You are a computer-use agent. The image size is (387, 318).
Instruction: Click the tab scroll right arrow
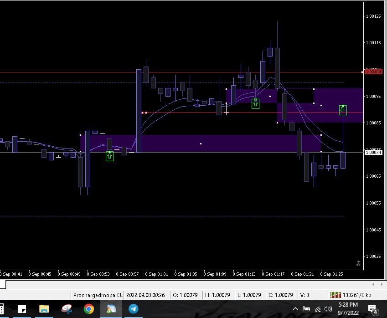pyautogui.click(x=382, y=284)
